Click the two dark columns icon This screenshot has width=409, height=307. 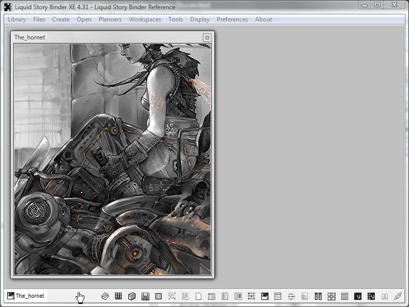pos(318,296)
